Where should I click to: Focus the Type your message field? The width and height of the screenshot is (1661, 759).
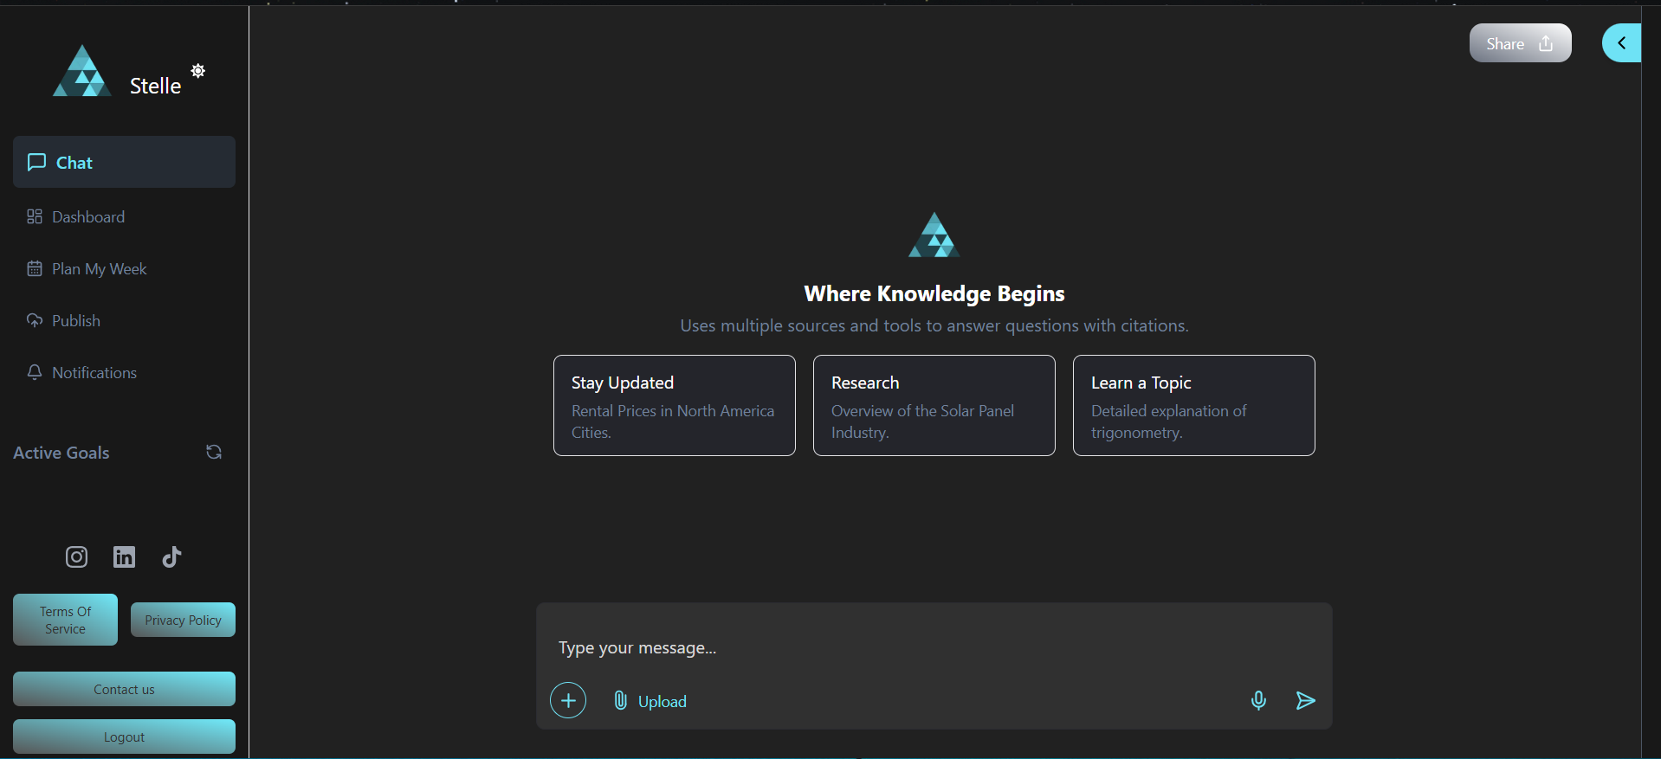(x=934, y=648)
